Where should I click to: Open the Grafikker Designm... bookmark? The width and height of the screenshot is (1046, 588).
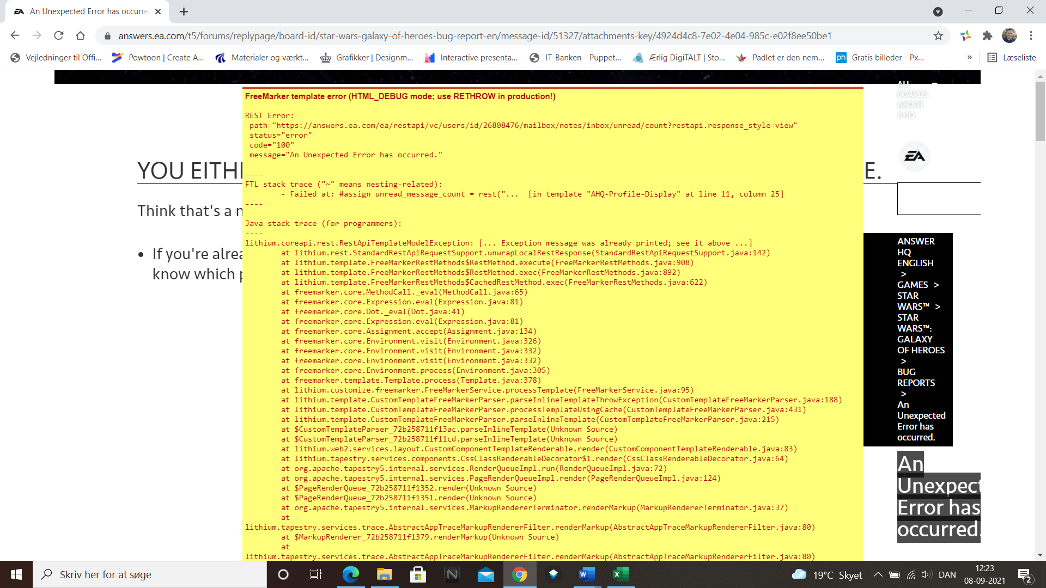(367, 58)
